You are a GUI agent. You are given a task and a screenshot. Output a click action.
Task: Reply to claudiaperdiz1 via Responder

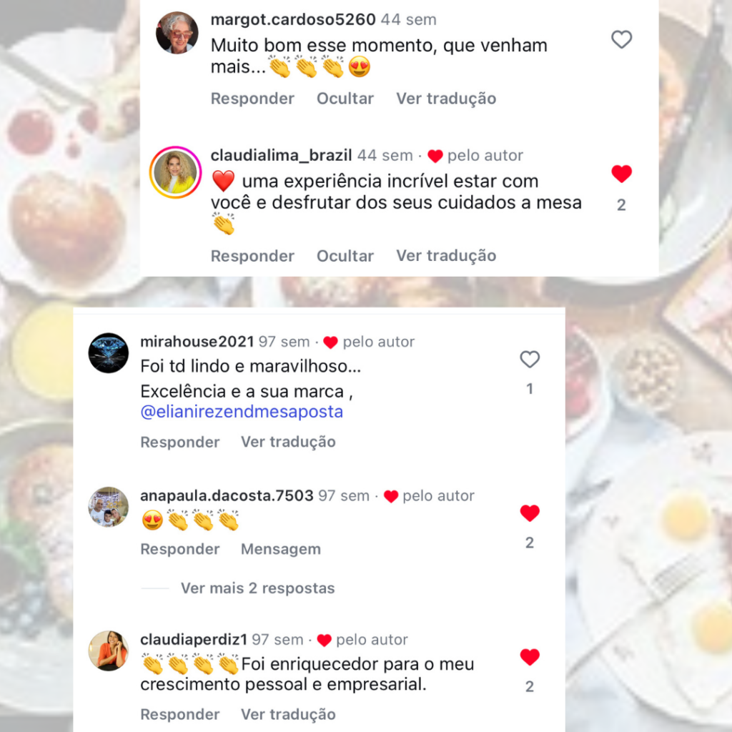pos(179,714)
